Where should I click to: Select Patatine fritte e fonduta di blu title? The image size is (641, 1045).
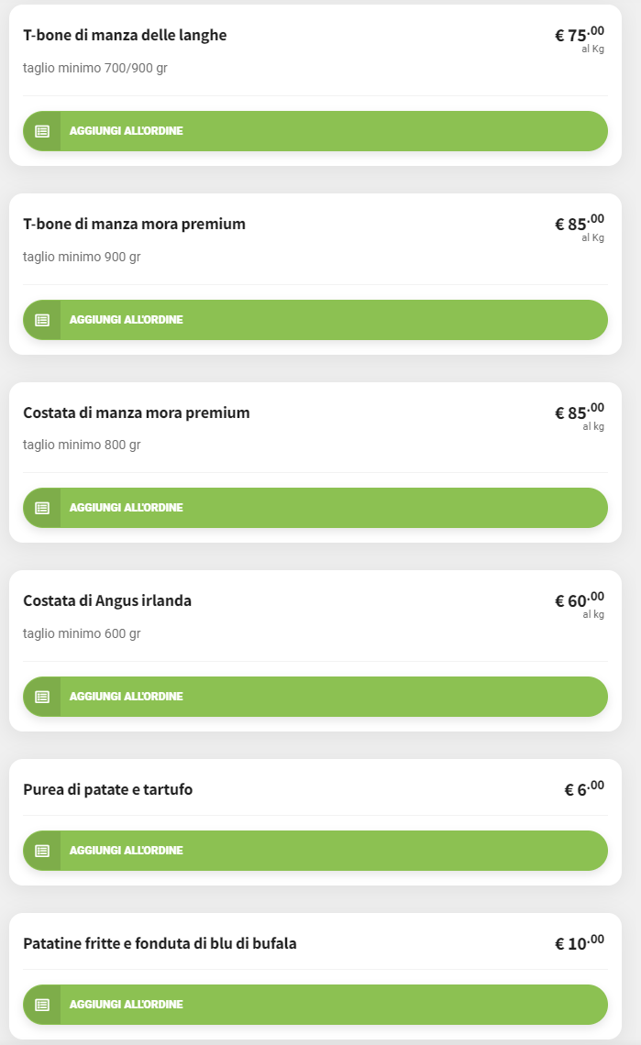160,944
